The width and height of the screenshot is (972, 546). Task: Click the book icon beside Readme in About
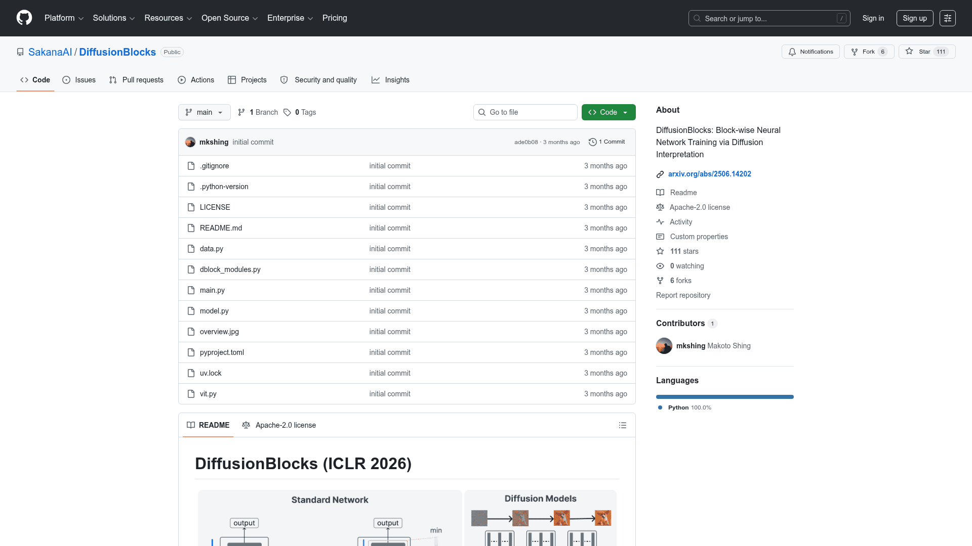coord(660,193)
